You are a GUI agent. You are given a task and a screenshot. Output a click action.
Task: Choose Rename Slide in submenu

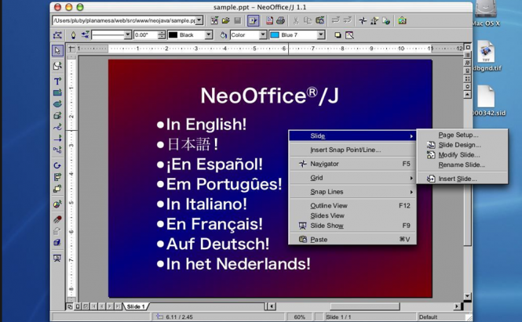pyautogui.click(x=462, y=165)
